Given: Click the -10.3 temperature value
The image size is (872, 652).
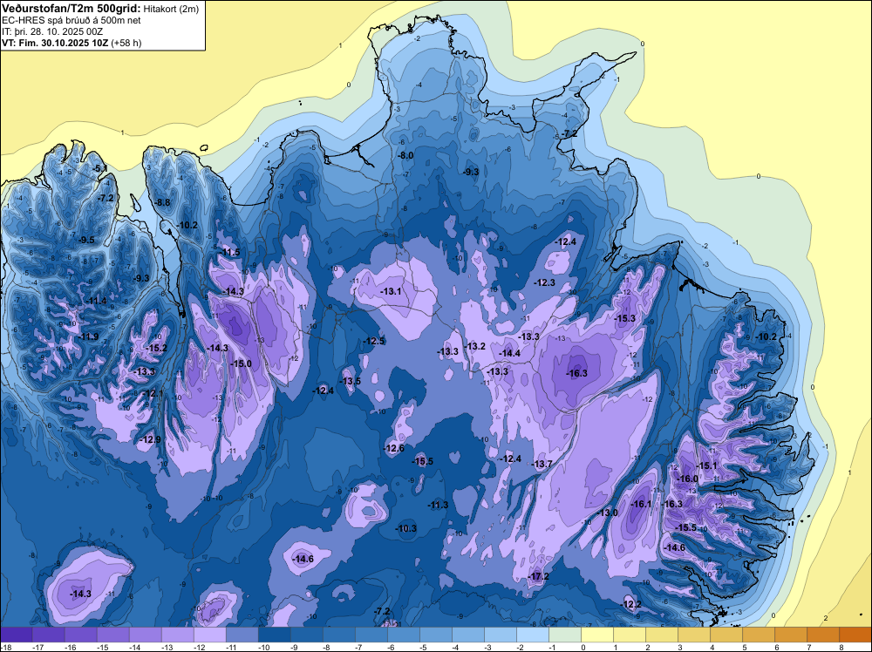Looking at the screenshot, I should (x=406, y=528).
